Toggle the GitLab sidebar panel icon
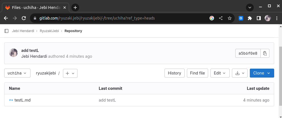The width and height of the screenshot is (282, 118). [x=7, y=31]
